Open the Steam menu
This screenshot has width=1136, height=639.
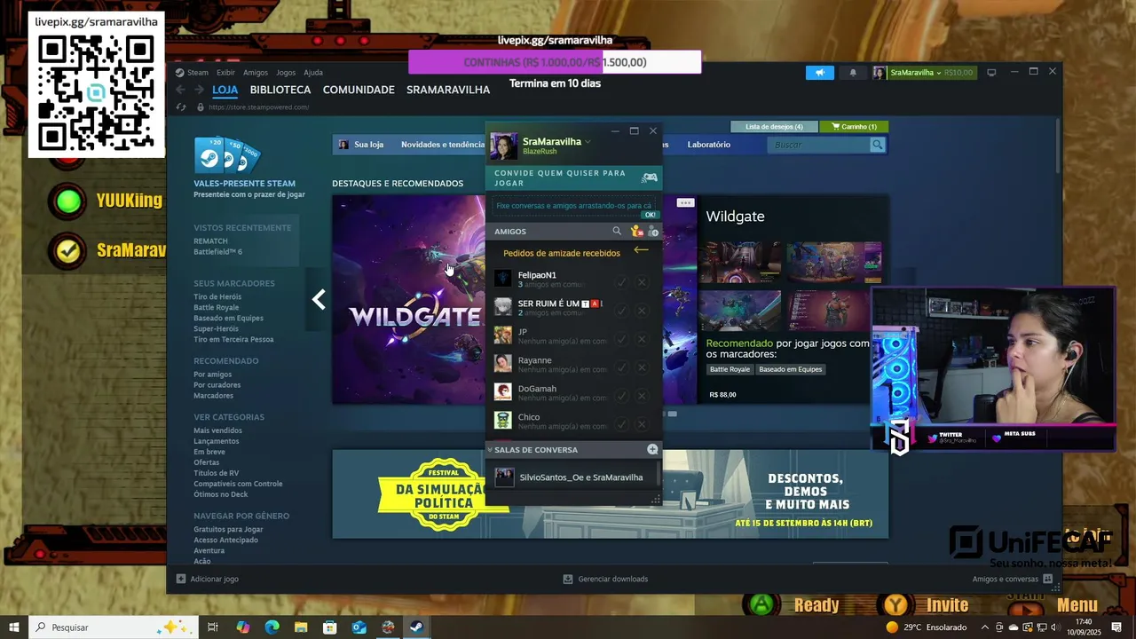[192, 73]
